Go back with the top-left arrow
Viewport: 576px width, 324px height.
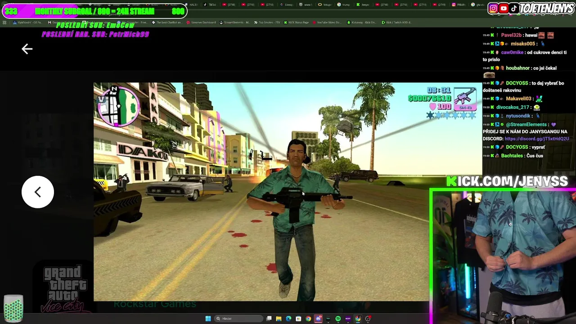click(27, 49)
